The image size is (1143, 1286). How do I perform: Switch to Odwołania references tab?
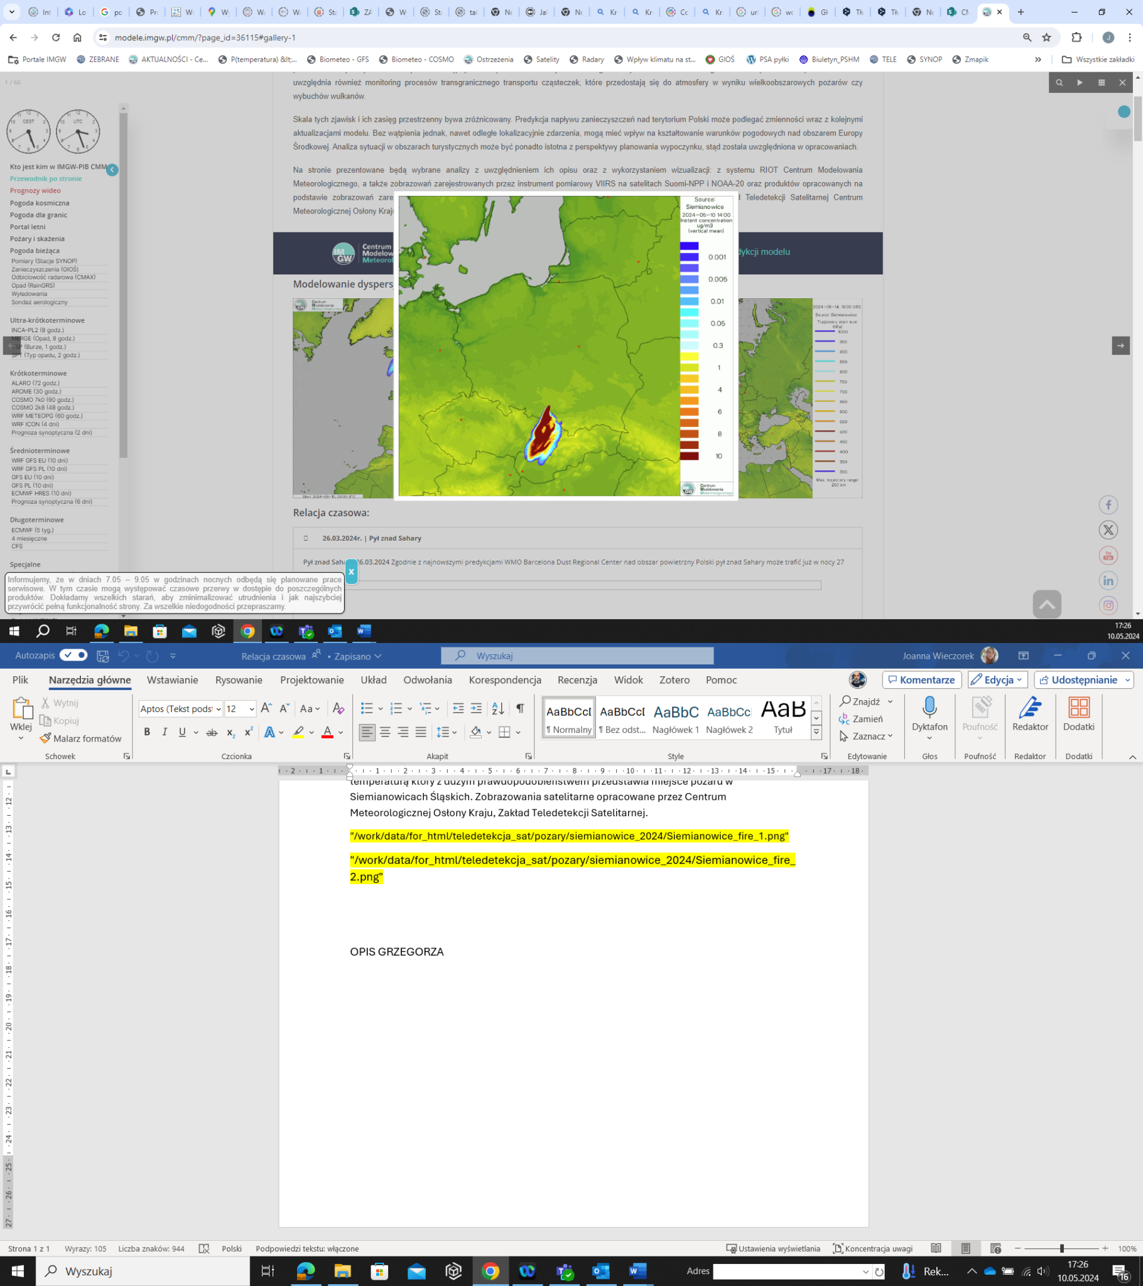427,679
